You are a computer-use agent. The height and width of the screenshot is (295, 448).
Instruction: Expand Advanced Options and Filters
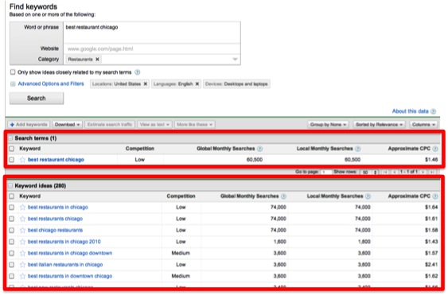(47, 83)
